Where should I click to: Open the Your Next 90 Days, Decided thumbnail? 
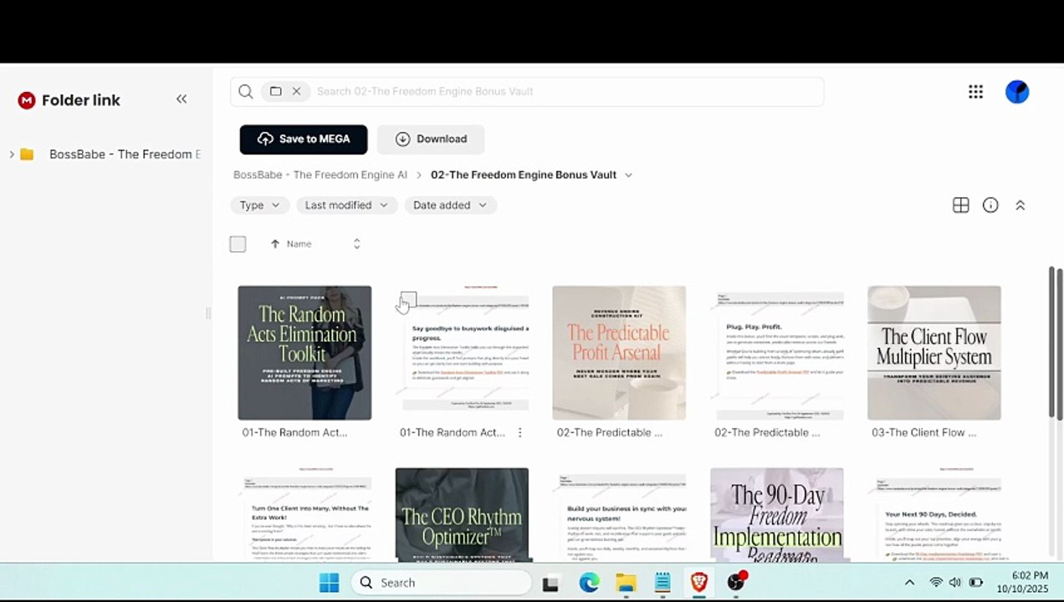[934, 515]
